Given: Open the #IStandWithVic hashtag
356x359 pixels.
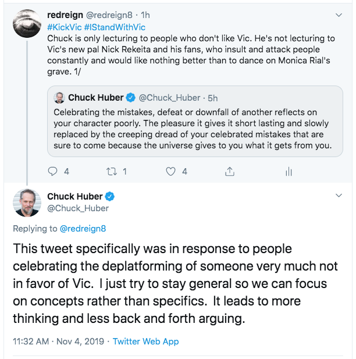Looking at the screenshot, I should tap(115, 27).
